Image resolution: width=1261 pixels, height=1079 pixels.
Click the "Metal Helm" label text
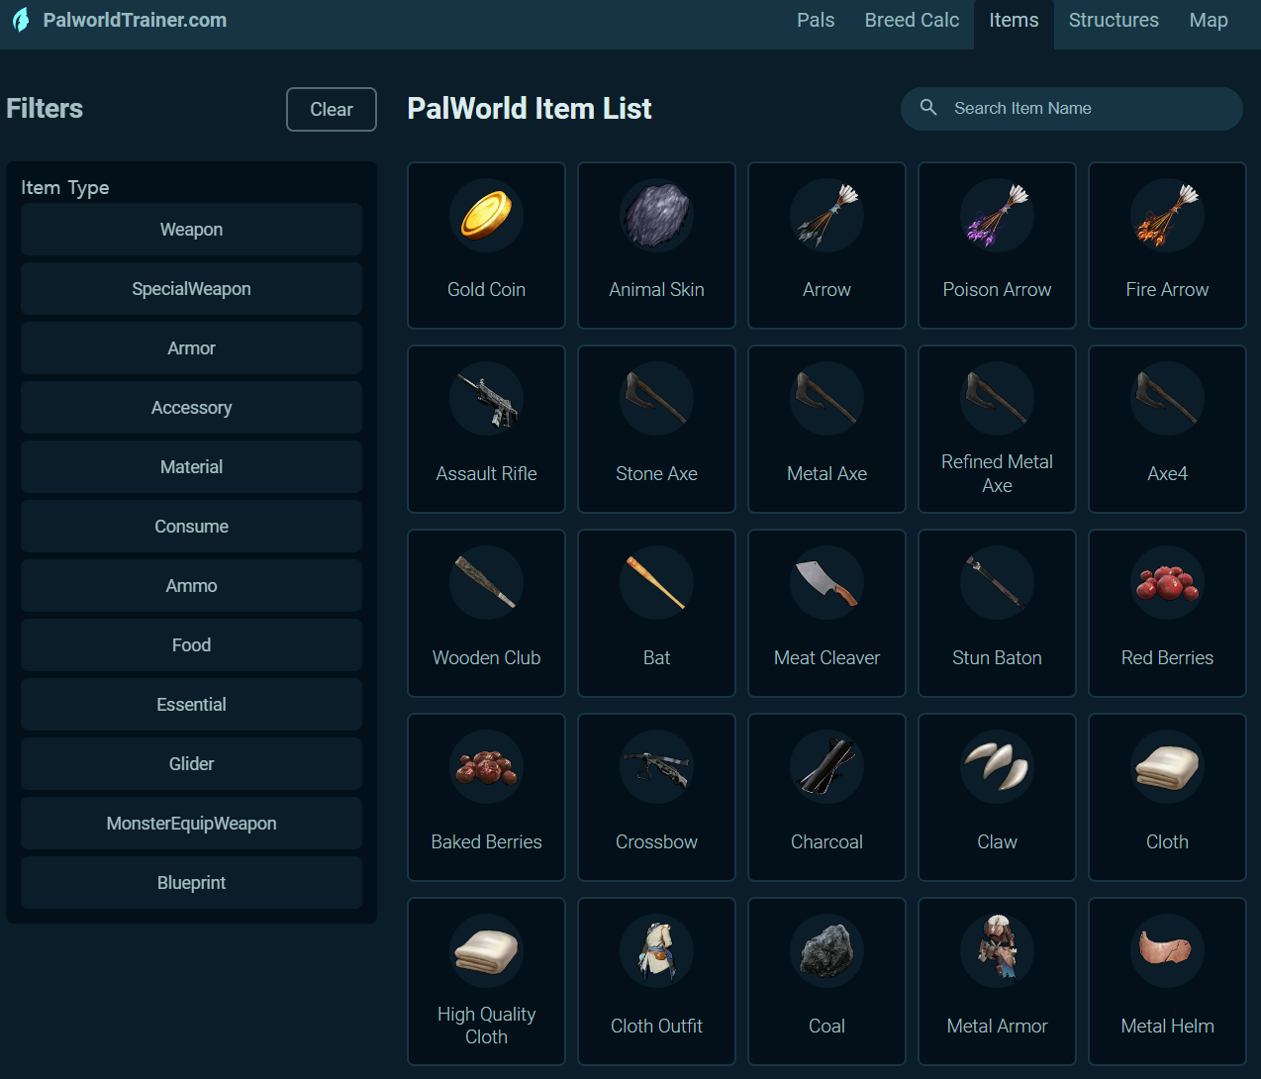tap(1167, 1027)
